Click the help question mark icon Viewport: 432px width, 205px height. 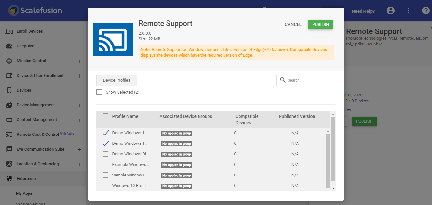tap(426, 11)
